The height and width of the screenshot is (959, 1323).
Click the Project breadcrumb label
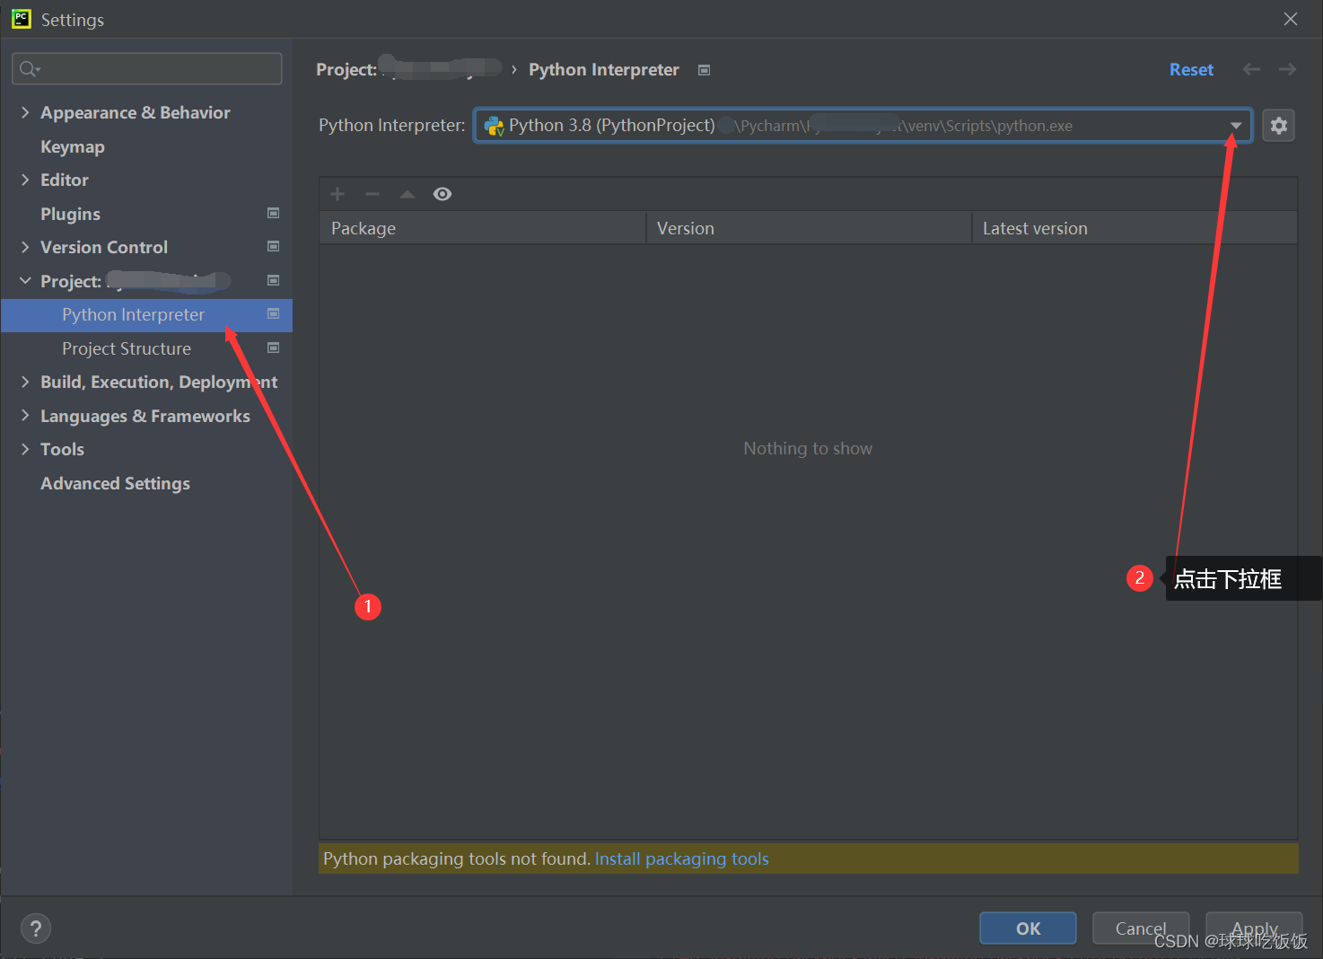point(346,69)
